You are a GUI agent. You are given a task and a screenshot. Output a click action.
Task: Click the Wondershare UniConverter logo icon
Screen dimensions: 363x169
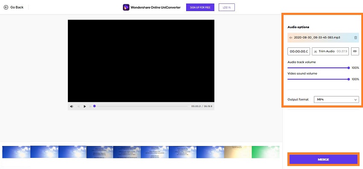point(126,7)
